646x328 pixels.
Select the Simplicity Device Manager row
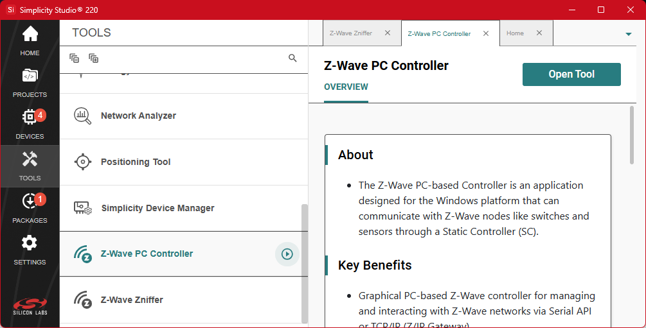click(184, 208)
